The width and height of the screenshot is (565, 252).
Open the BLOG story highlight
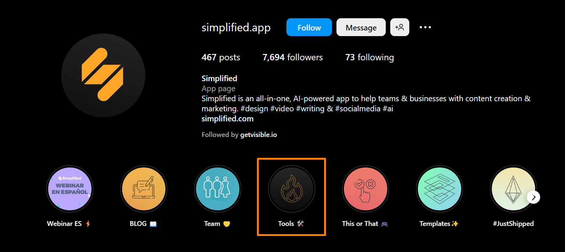[143, 189]
